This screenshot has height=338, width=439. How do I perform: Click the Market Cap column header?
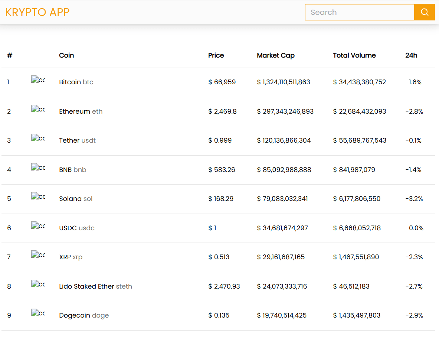(275, 55)
